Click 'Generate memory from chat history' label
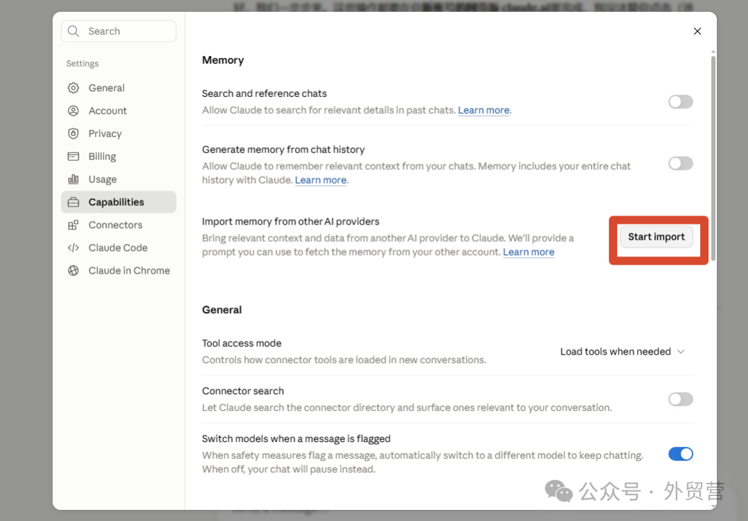 [283, 150]
